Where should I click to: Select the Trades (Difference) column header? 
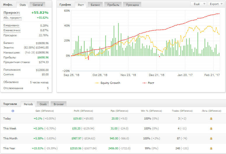coord(182,111)
